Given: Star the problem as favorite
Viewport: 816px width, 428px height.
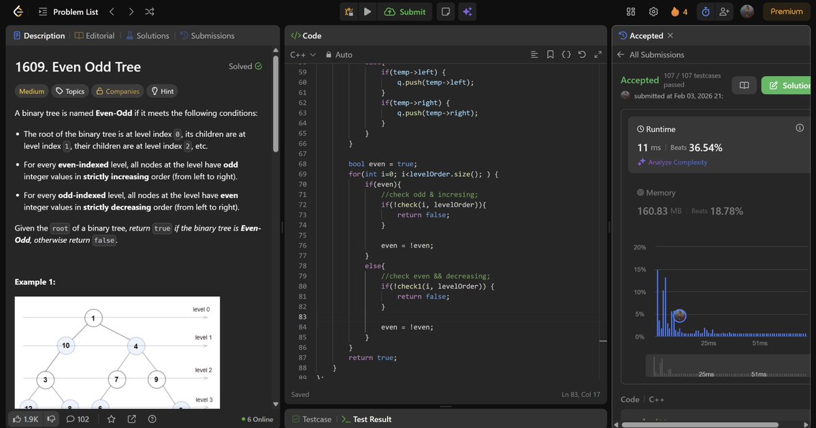Looking at the screenshot, I should click(112, 419).
